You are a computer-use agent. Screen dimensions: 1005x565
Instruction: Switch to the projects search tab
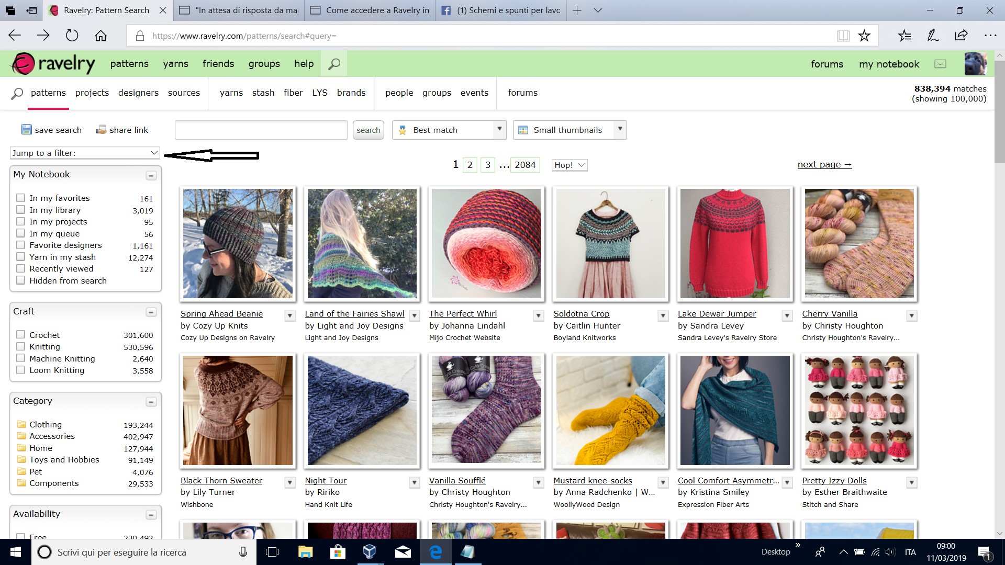coord(92,93)
